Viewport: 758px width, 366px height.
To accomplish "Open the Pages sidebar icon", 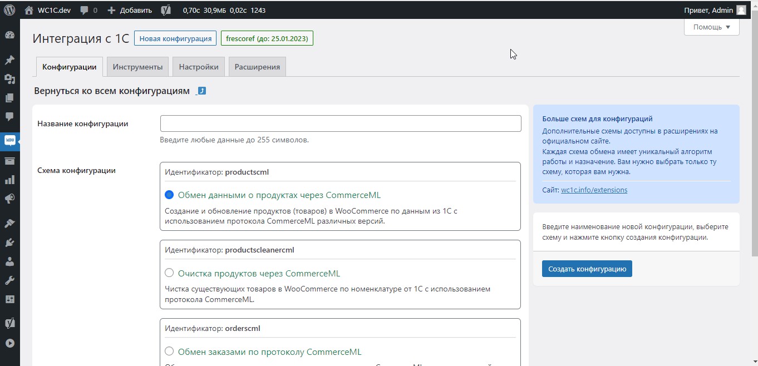I will [x=9, y=98].
